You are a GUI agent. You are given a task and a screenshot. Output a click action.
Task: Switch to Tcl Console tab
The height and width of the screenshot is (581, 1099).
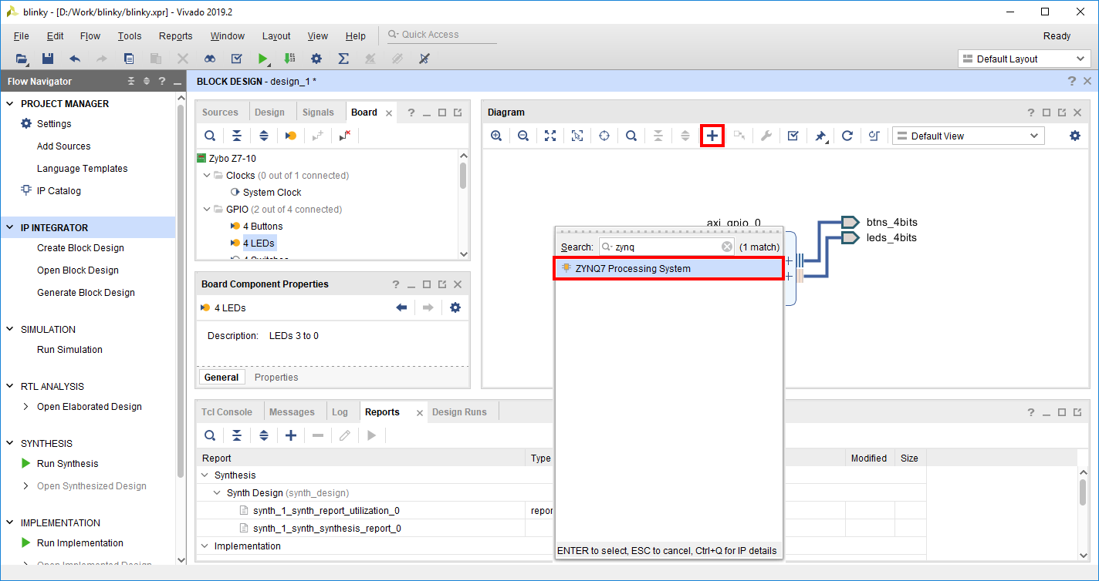(x=227, y=412)
